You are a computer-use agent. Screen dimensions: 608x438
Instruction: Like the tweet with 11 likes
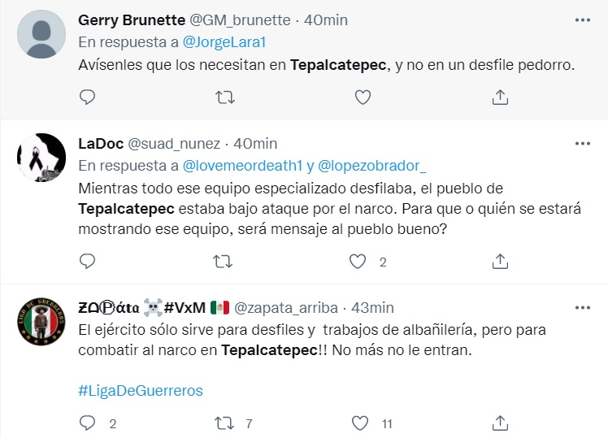click(x=358, y=423)
